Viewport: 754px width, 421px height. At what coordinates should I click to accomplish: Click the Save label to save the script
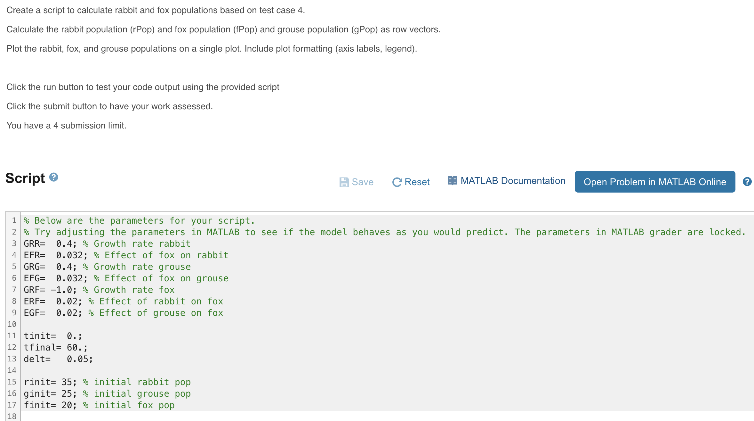(362, 182)
